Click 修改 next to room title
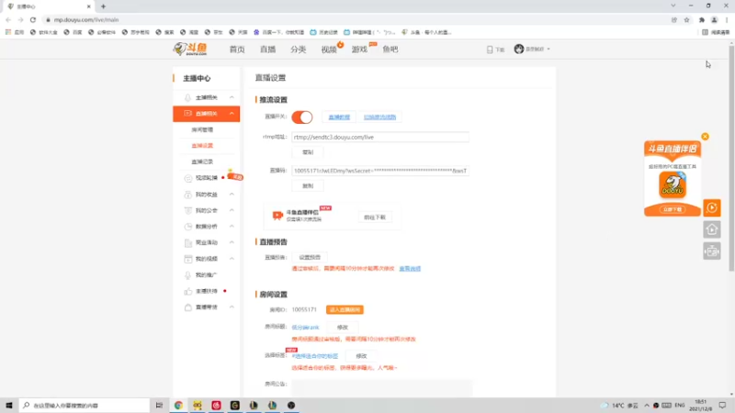The width and height of the screenshot is (735, 413). click(342, 328)
